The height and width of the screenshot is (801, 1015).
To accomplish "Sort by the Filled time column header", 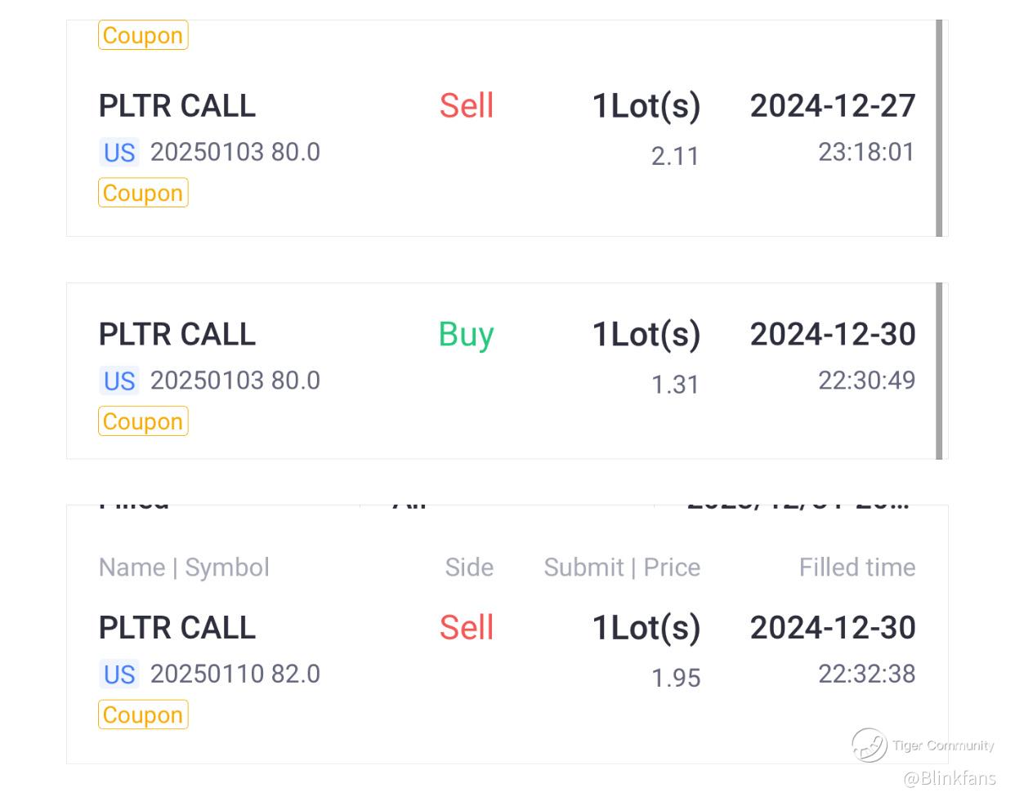I will [x=857, y=567].
